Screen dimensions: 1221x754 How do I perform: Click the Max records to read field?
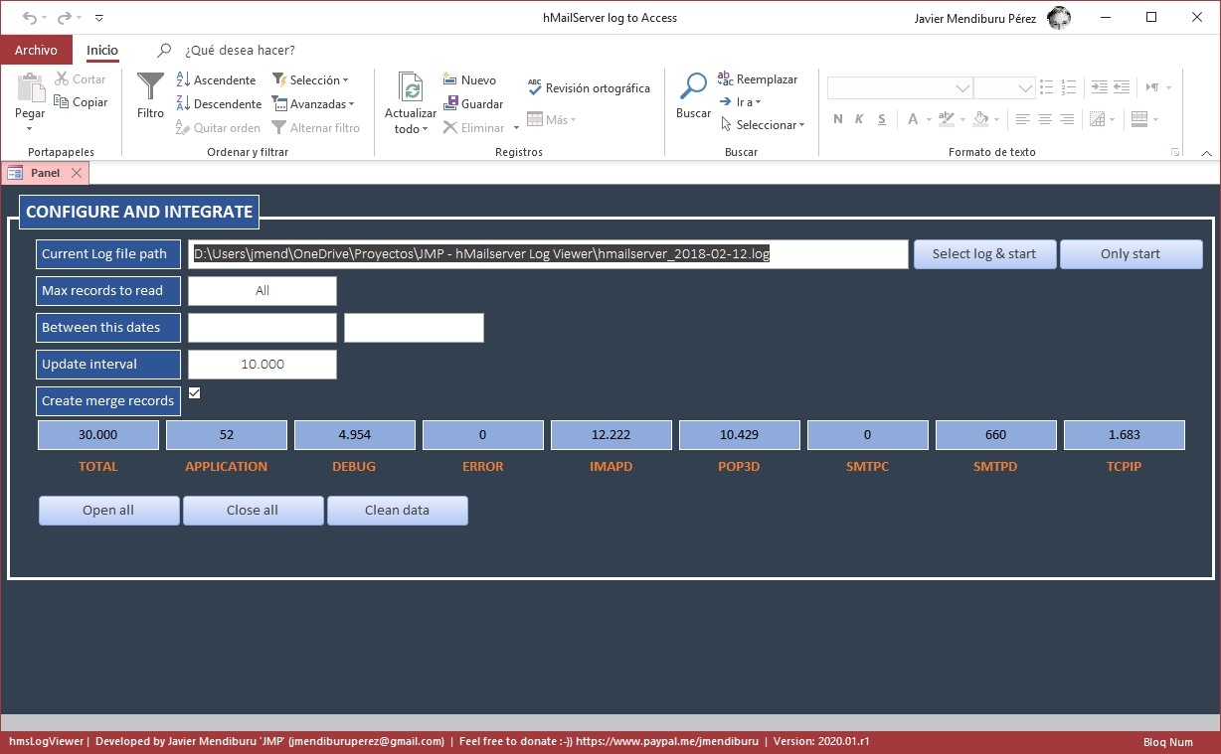262,291
